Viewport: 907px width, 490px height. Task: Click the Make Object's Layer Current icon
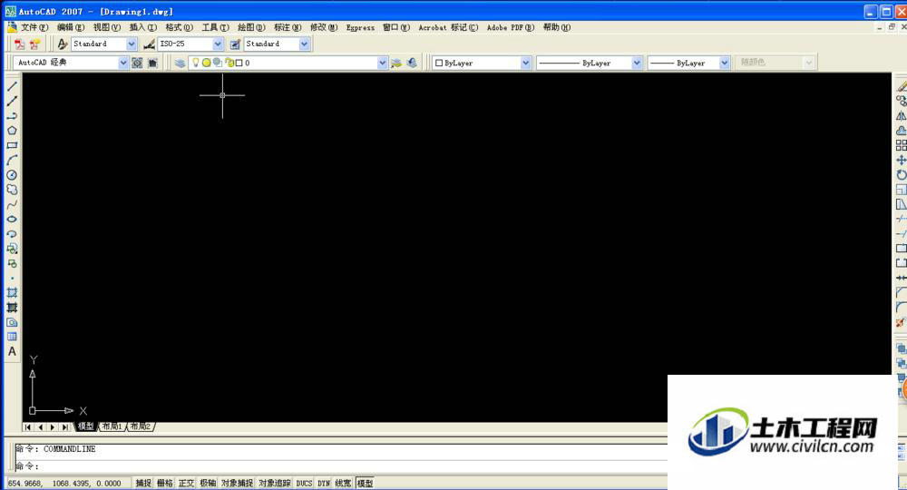tap(396, 63)
